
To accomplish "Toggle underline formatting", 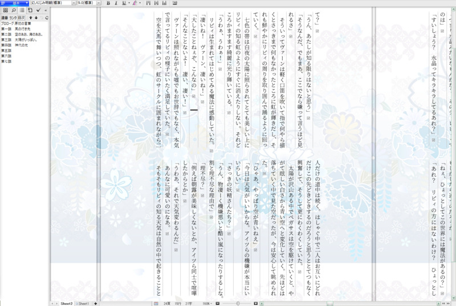I will [124, 3].
